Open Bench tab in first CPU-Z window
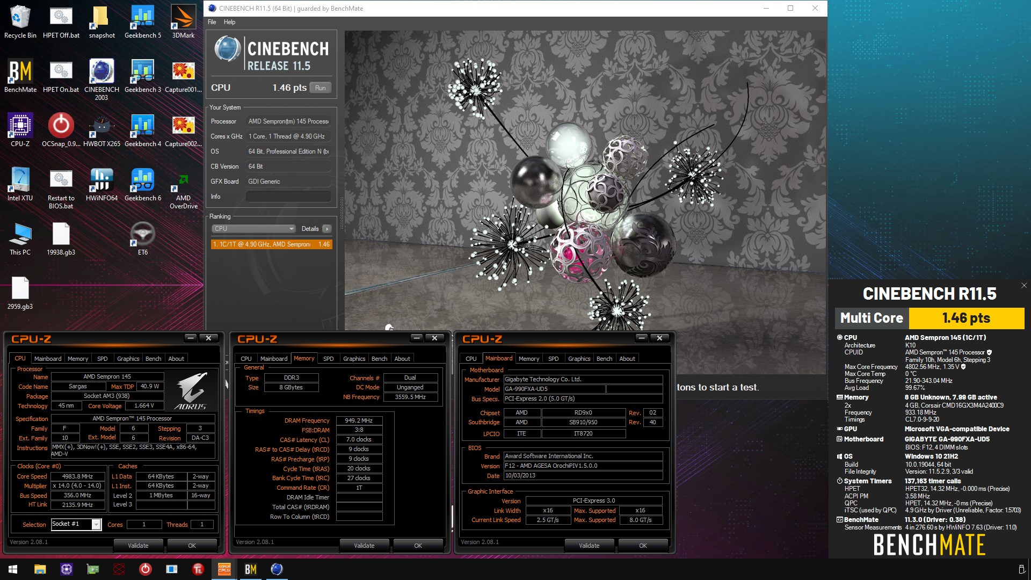Screen dimensions: 1031x580 153,359
